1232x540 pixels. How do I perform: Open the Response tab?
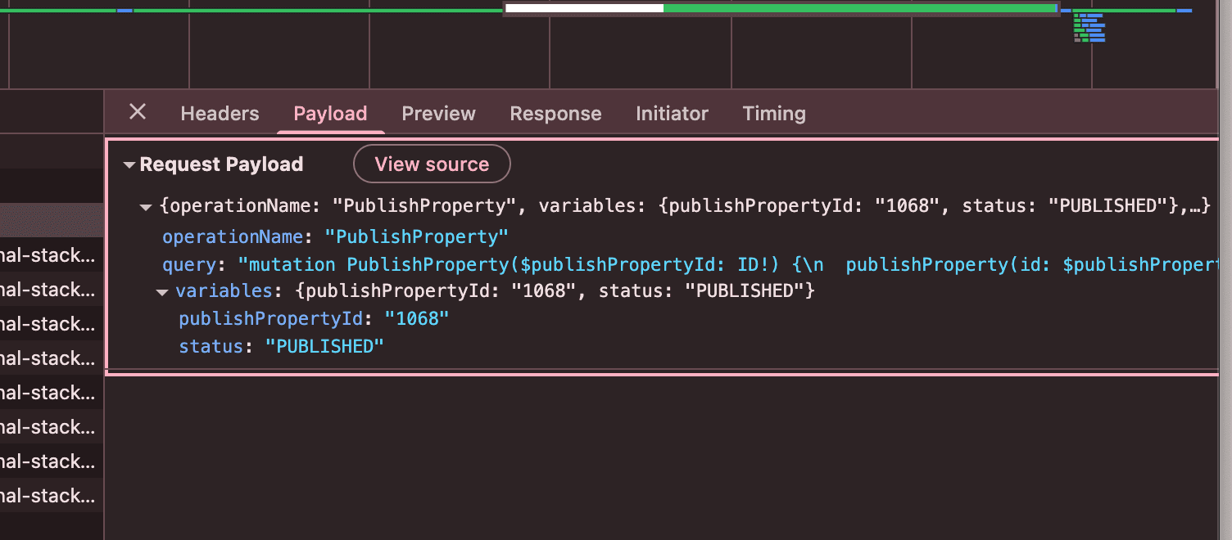coord(555,114)
